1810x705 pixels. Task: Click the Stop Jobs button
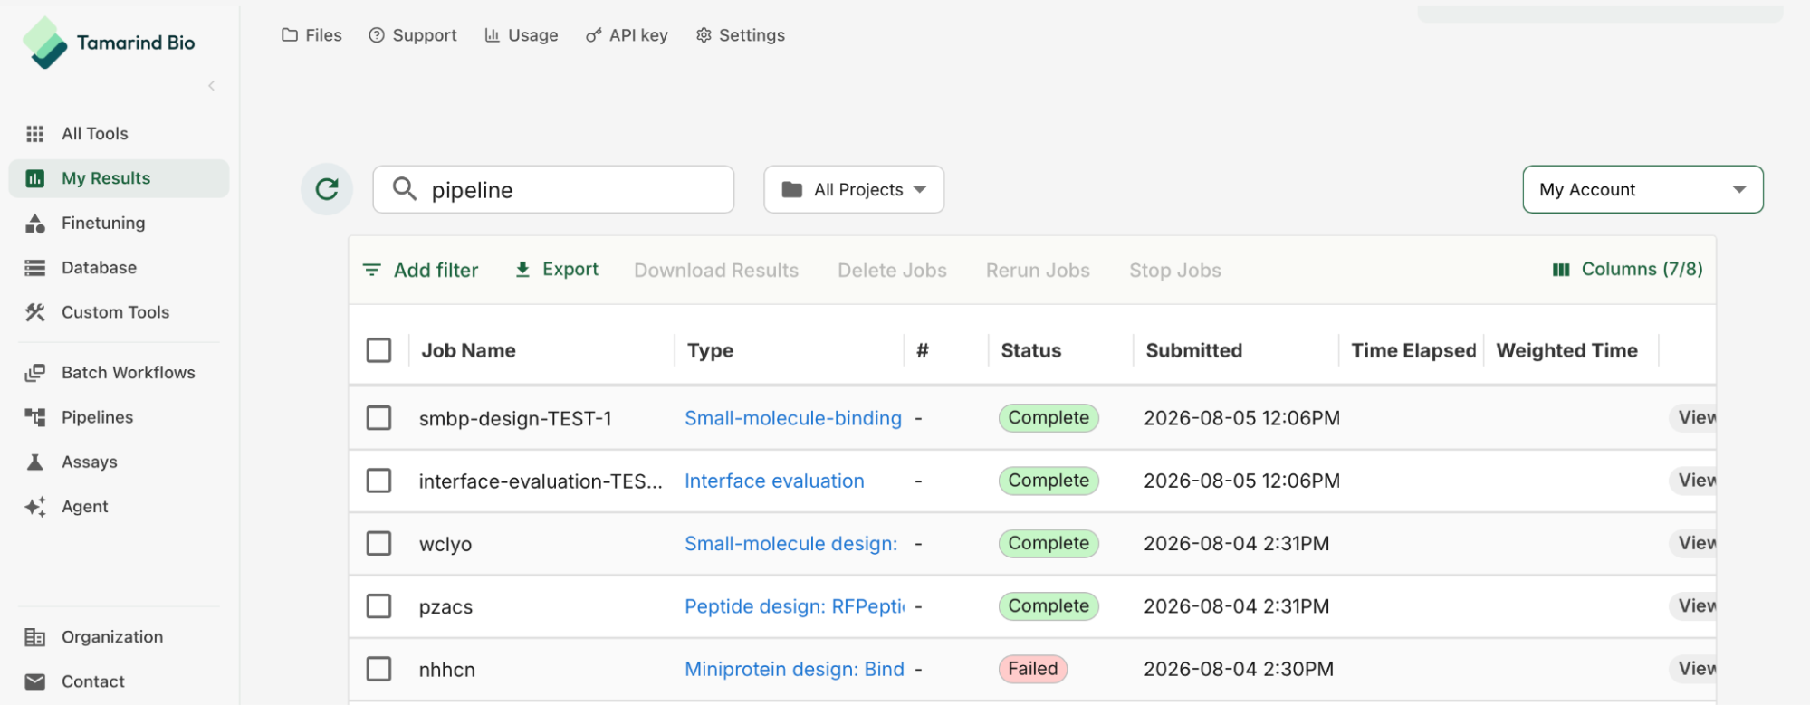coord(1175,271)
